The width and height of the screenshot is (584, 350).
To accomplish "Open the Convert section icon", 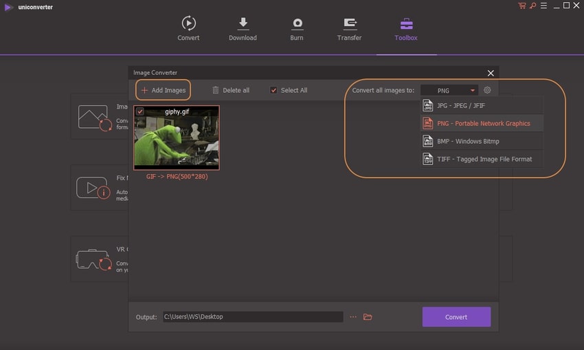I will click(188, 24).
